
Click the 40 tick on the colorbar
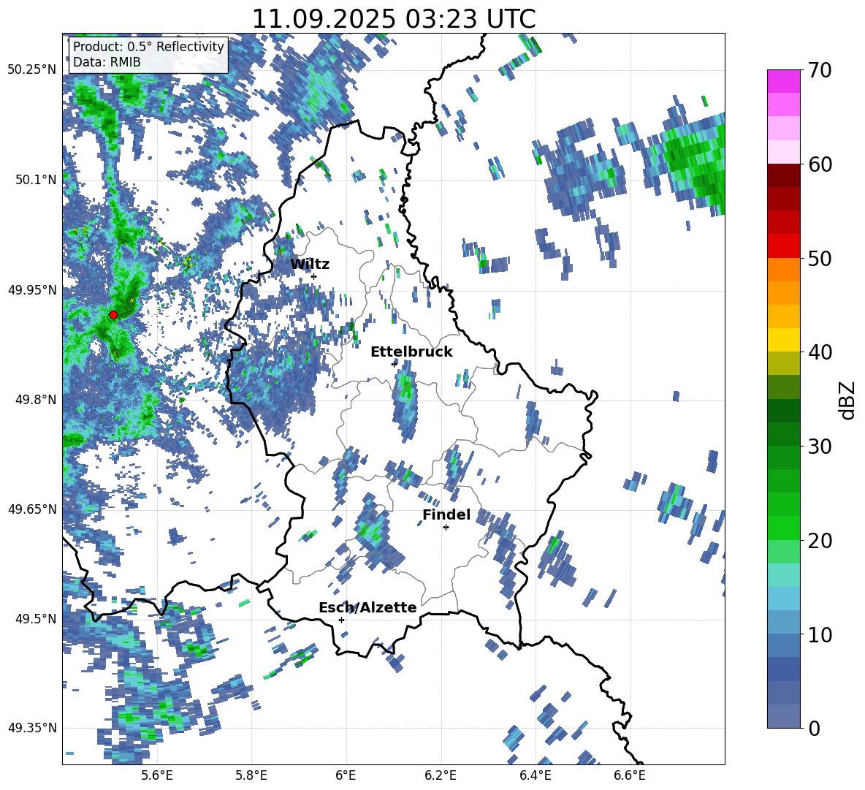tap(820, 352)
